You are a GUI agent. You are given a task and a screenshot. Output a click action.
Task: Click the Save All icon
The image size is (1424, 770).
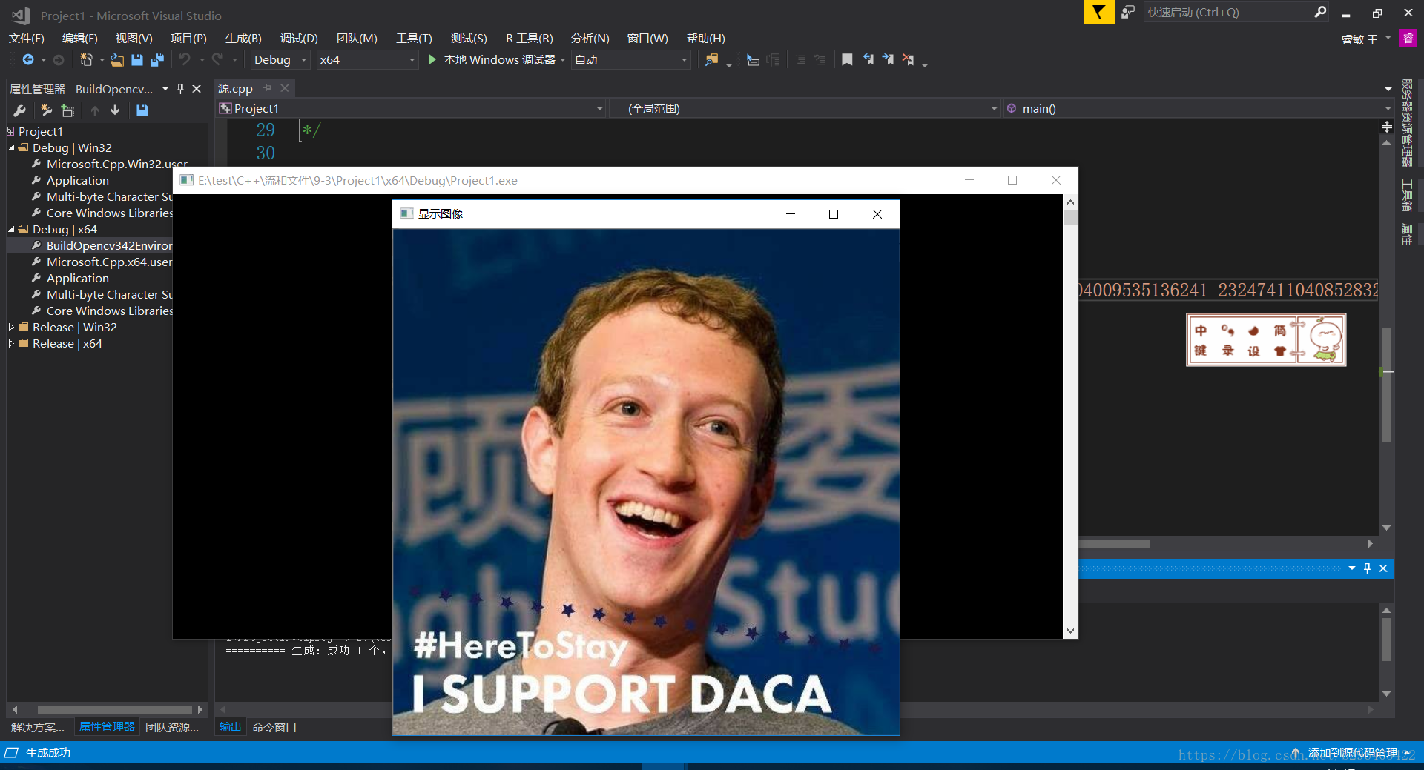[157, 59]
